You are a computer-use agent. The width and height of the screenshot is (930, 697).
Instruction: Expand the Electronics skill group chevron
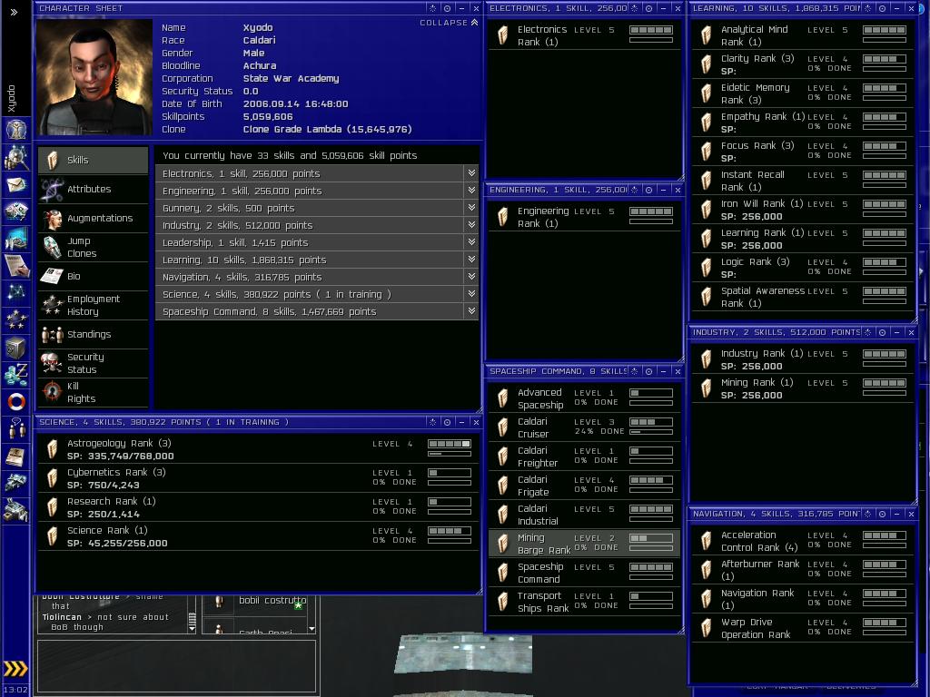[471, 173]
